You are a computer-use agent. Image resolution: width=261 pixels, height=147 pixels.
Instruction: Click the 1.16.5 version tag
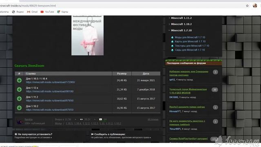pyautogui.click(x=69, y=123)
